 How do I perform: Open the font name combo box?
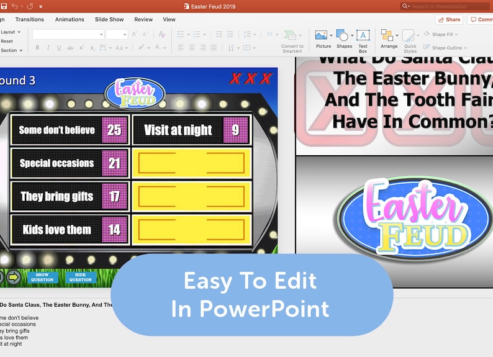[x=68, y=34]
